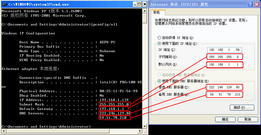The image size is (261, 135).
Task: Select 使用下面的 DNS 服务器地址 option
Action: pos(159,81)
